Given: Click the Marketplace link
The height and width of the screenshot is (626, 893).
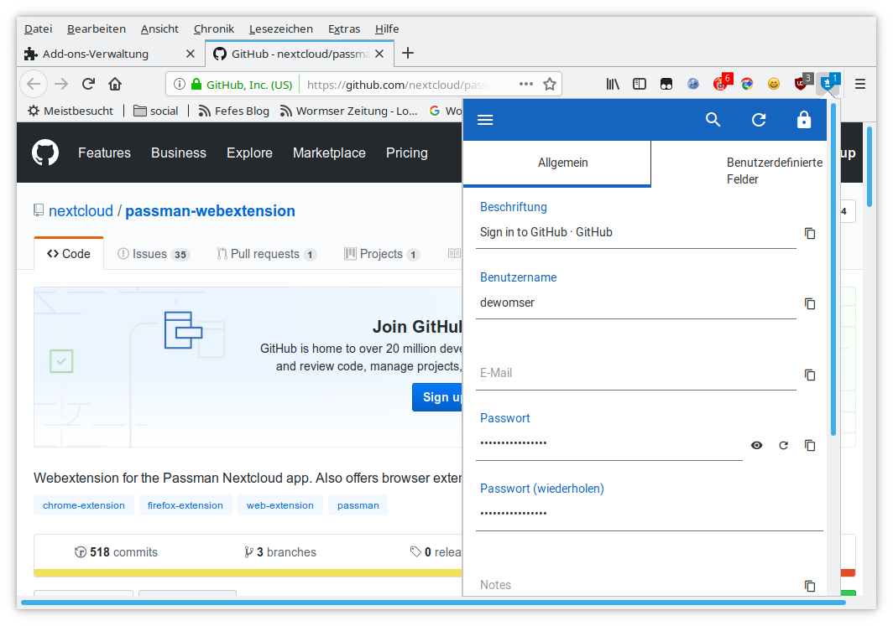Looking at the screenshot, I should (329, 153).
